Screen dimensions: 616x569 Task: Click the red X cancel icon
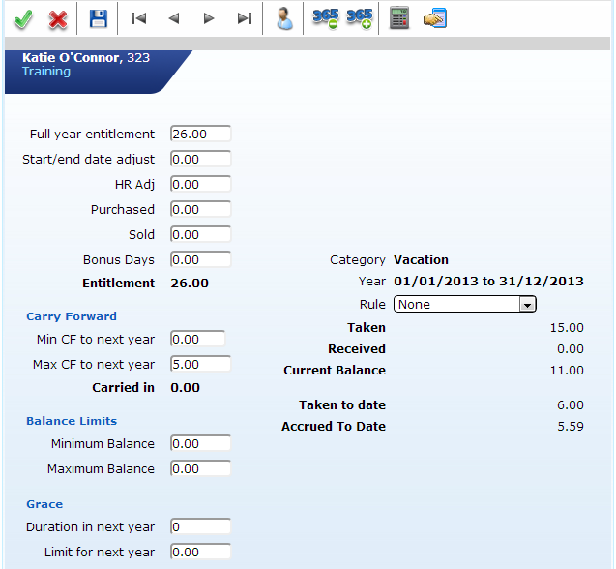point(58,18)
